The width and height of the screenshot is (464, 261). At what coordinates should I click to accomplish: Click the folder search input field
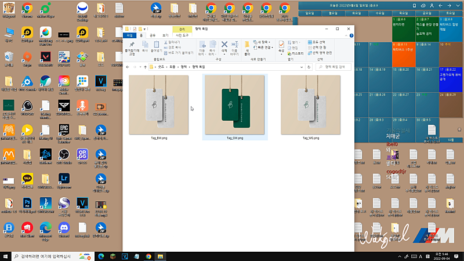tap(335, 67)
